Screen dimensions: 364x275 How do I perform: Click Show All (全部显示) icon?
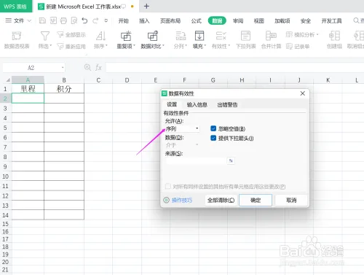click(x=71, y=35)
